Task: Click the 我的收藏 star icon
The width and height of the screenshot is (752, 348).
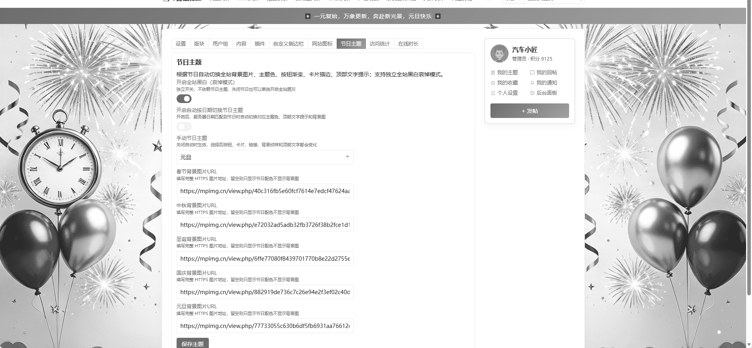Action: coord(493,83)
